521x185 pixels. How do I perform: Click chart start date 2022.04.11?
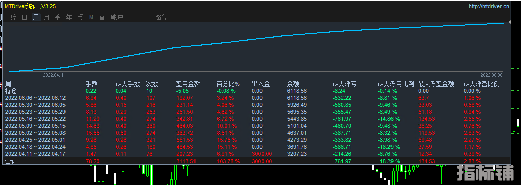click(53, 75)
